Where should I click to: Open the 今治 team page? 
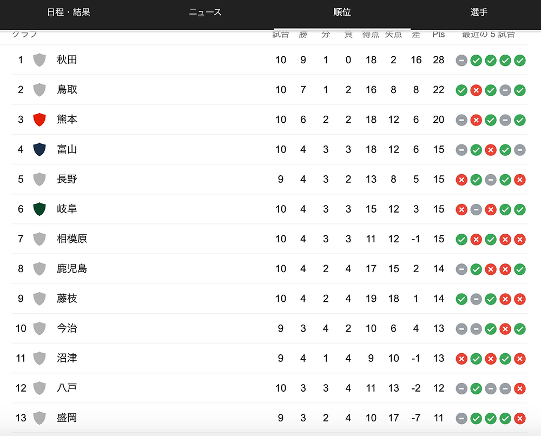coord(67,328)
